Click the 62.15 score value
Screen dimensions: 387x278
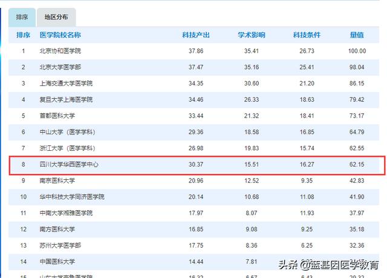tap(357, 164)
